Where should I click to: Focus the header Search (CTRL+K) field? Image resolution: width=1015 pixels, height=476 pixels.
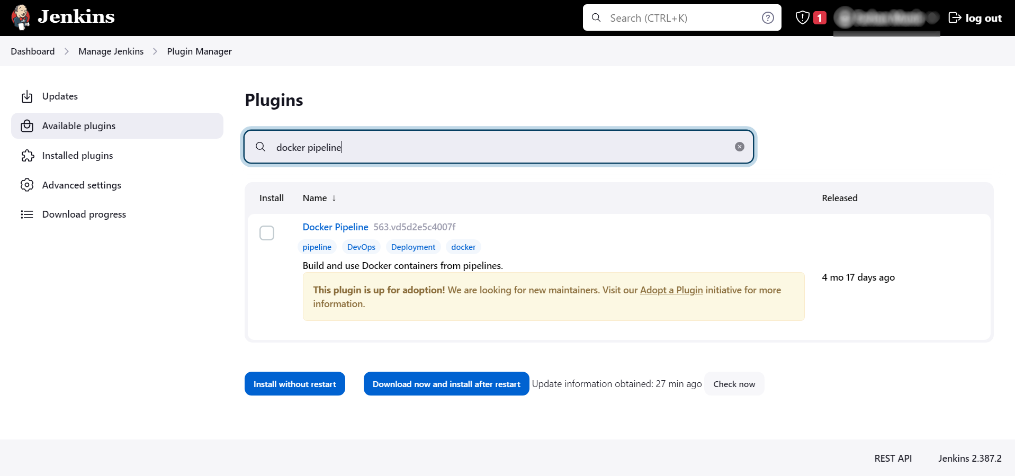click(x=682, y=17)
